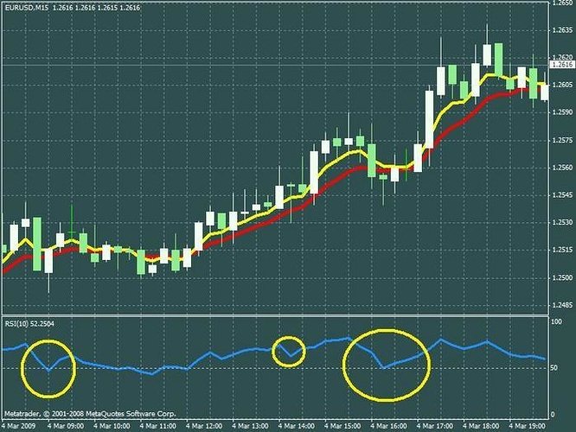Image resolution: width=576 pixels, height=432 pixels.
Task: Click price level 1.2560 on the axis
Action: (562, 168)
